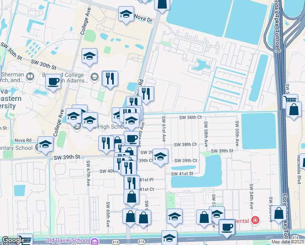Select restaurant marker beside 41st Pl label
The height and width of the screenshot is (245, 305).
coord(132,183)
